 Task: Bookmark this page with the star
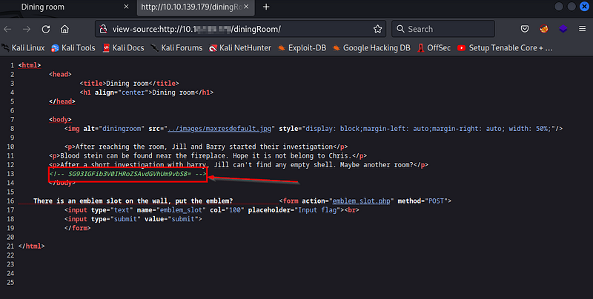click(x=377, y=29)
